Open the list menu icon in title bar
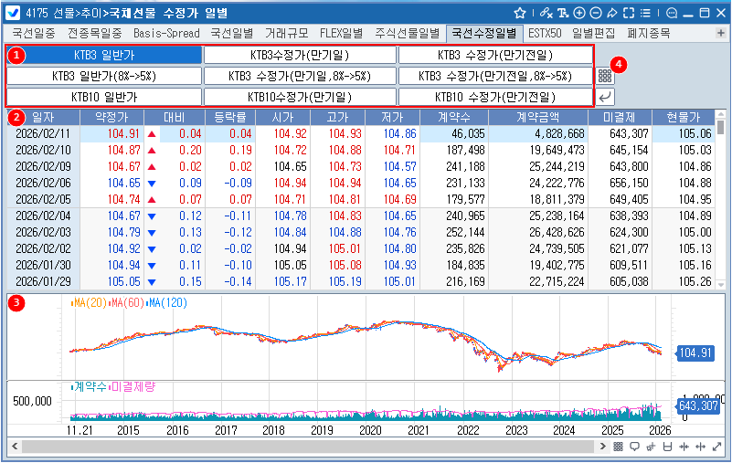The width and height of the screenshot is (732, 463). [645, 14]
